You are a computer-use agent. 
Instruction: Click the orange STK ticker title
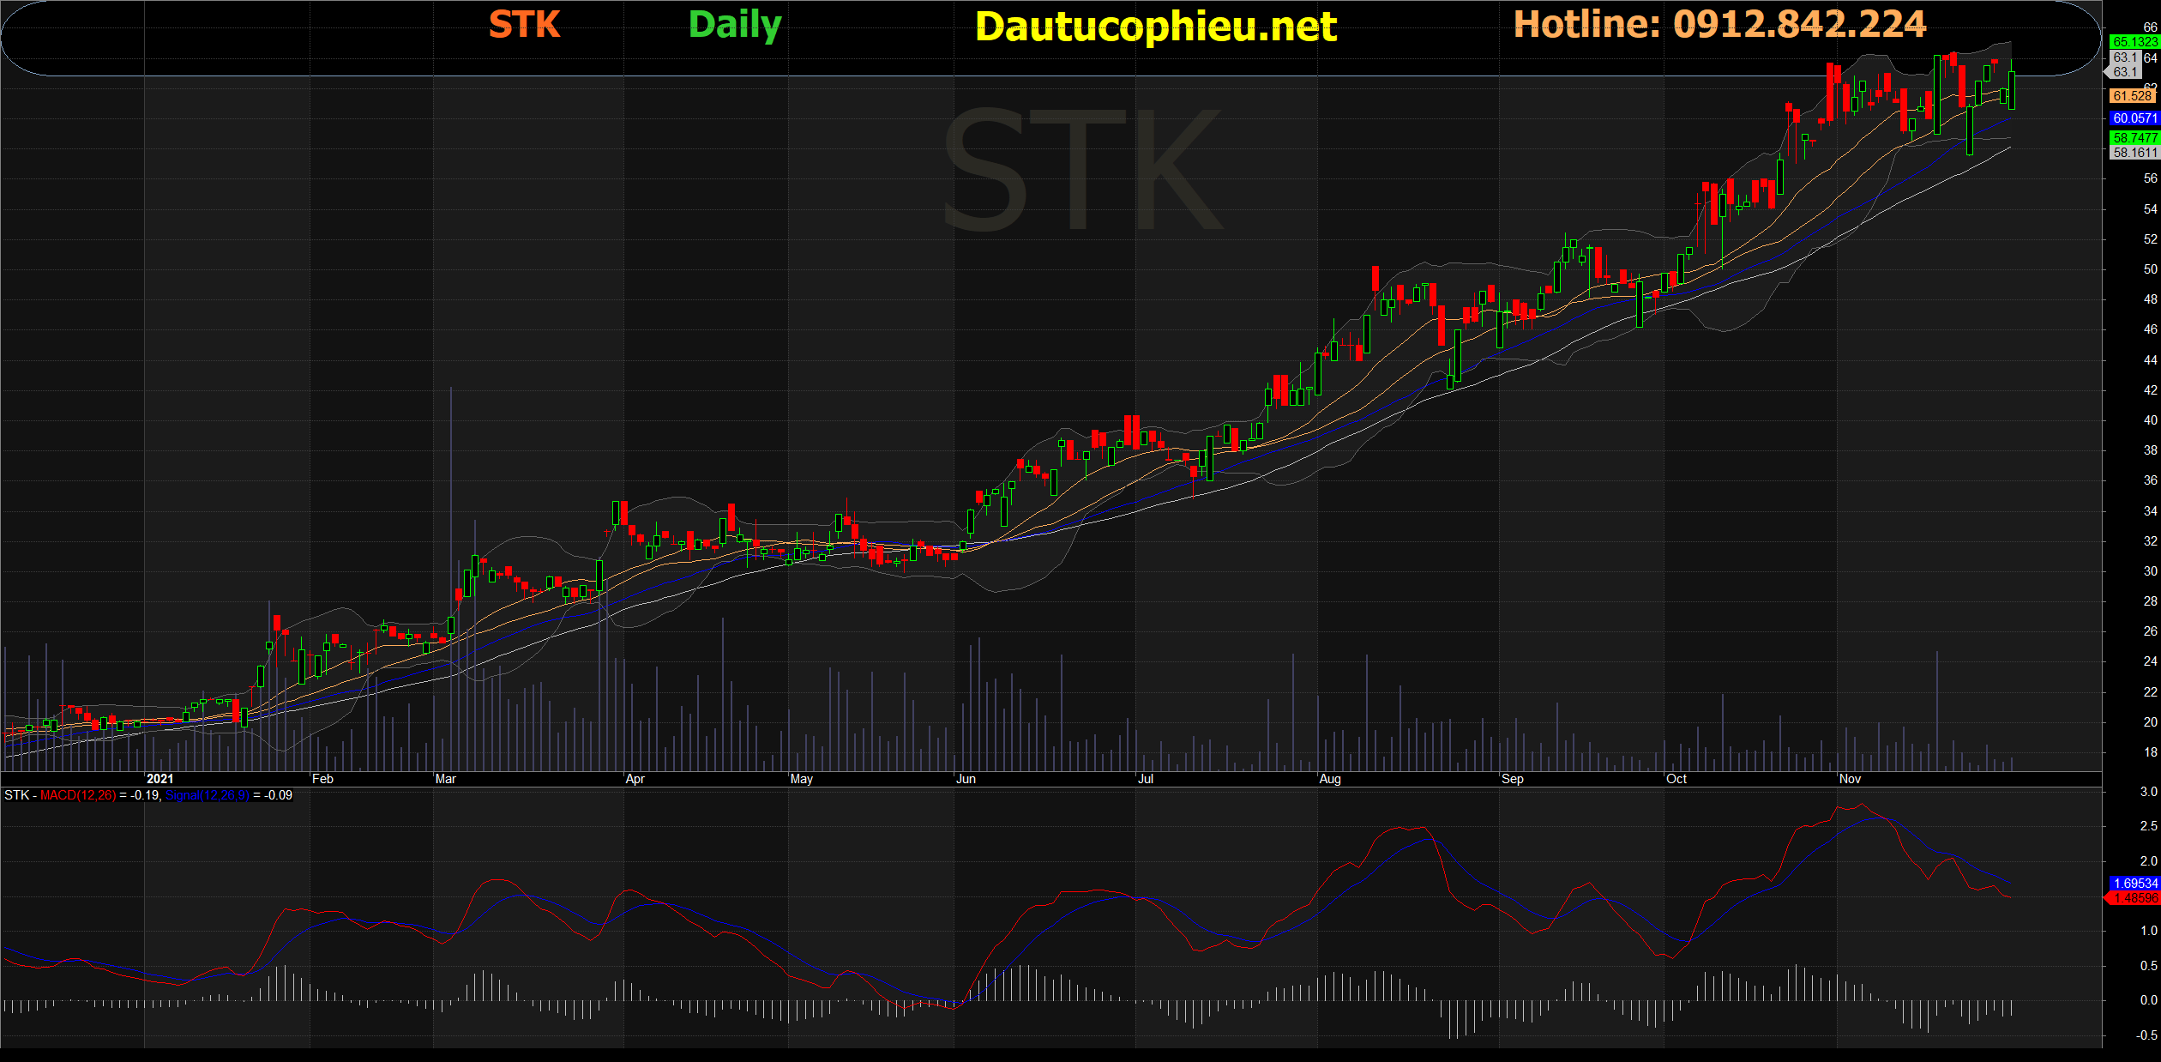tap(524, 24)
